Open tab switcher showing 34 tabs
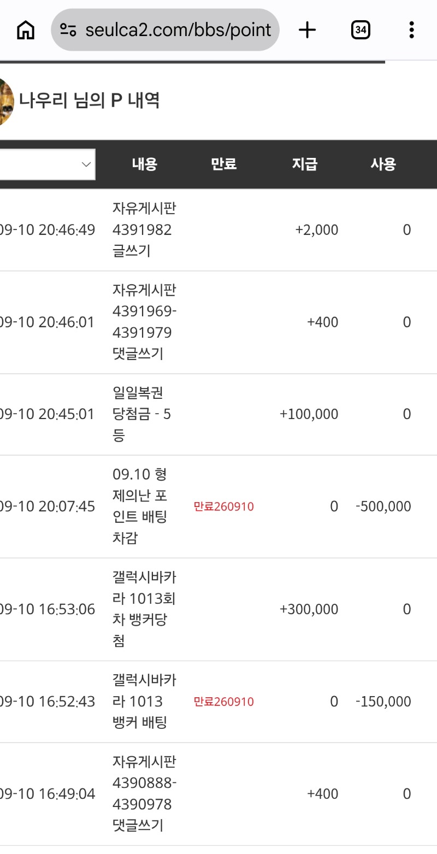Screen dimensions: 437x854 tap(361, 30)
